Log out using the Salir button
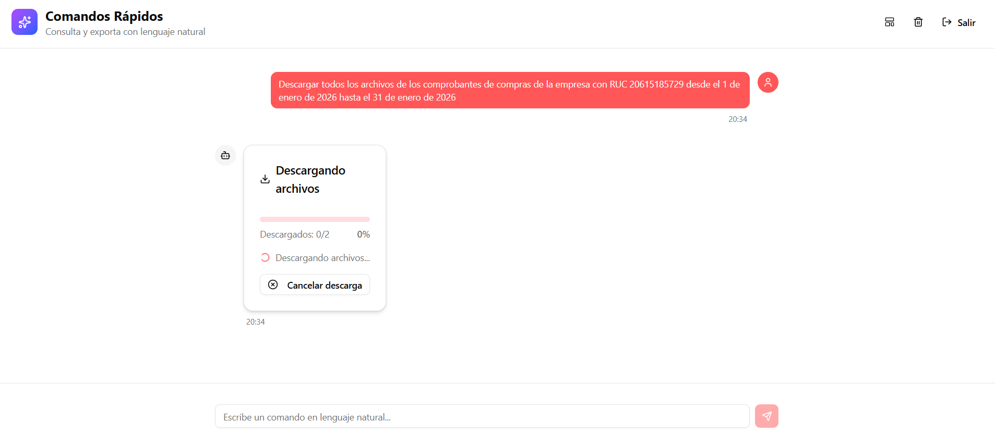The height and width of the screenshot is (446, 995). point(958,22)
